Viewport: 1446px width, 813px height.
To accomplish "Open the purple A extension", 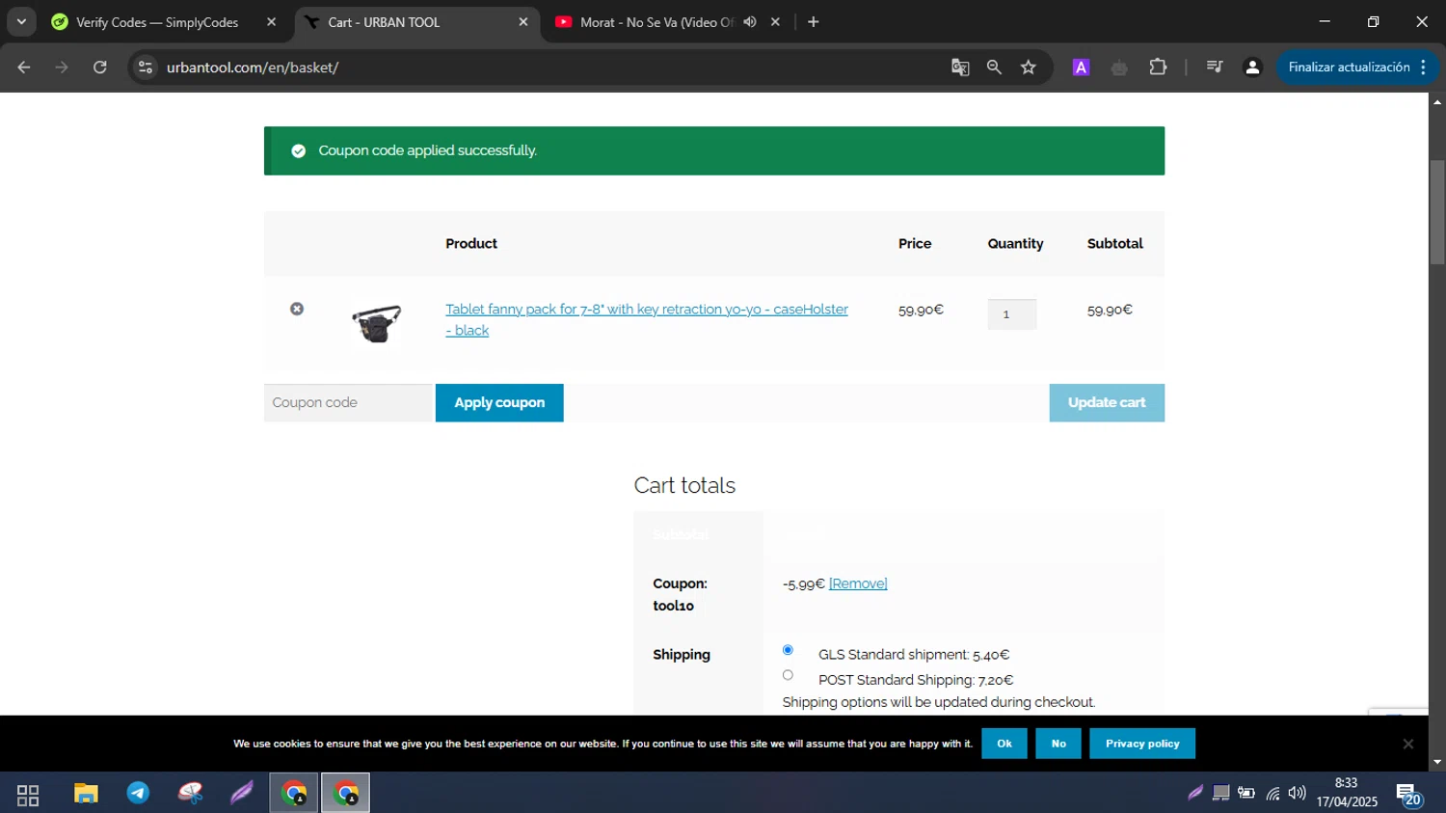I will click(1081, 68).
